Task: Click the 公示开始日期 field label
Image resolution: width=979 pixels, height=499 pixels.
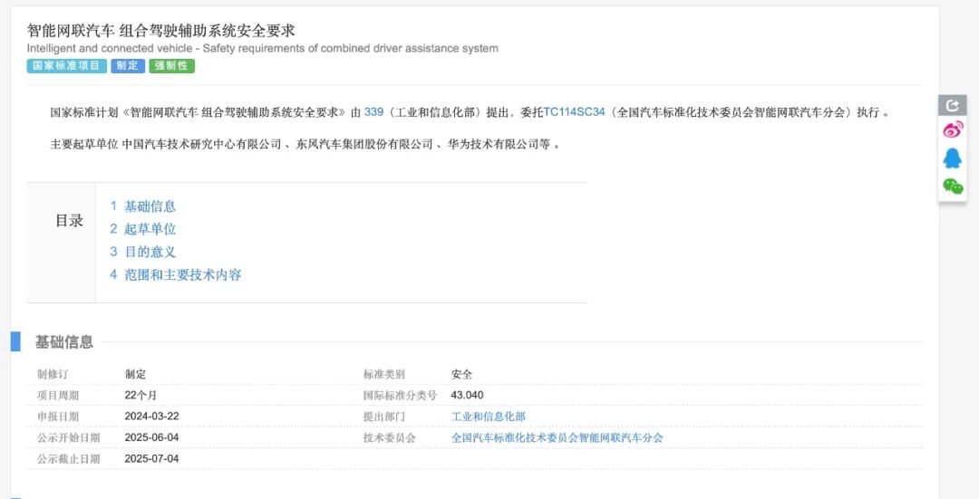Action: 69,438
